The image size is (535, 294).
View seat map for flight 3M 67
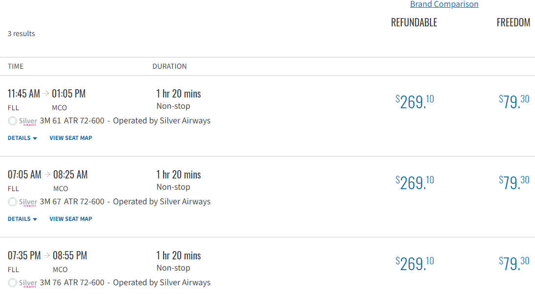[71, 219]
